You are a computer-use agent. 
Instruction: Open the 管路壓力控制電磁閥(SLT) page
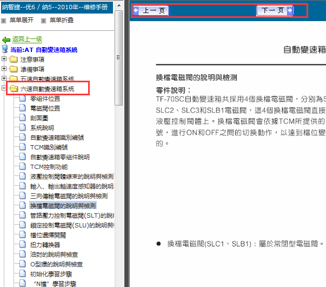[x=72, y=216]
